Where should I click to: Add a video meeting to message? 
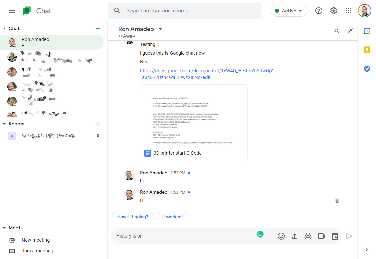[x=322, y=236]
